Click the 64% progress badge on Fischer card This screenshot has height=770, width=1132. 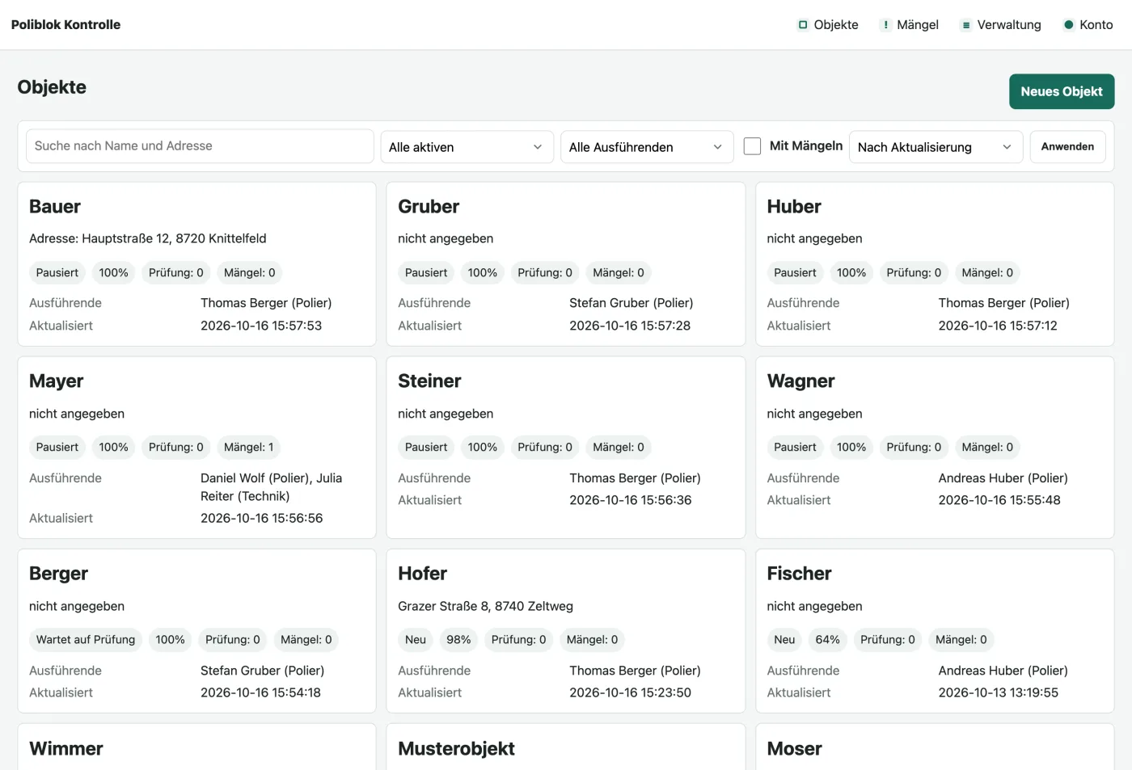click(x=827, y=640)
